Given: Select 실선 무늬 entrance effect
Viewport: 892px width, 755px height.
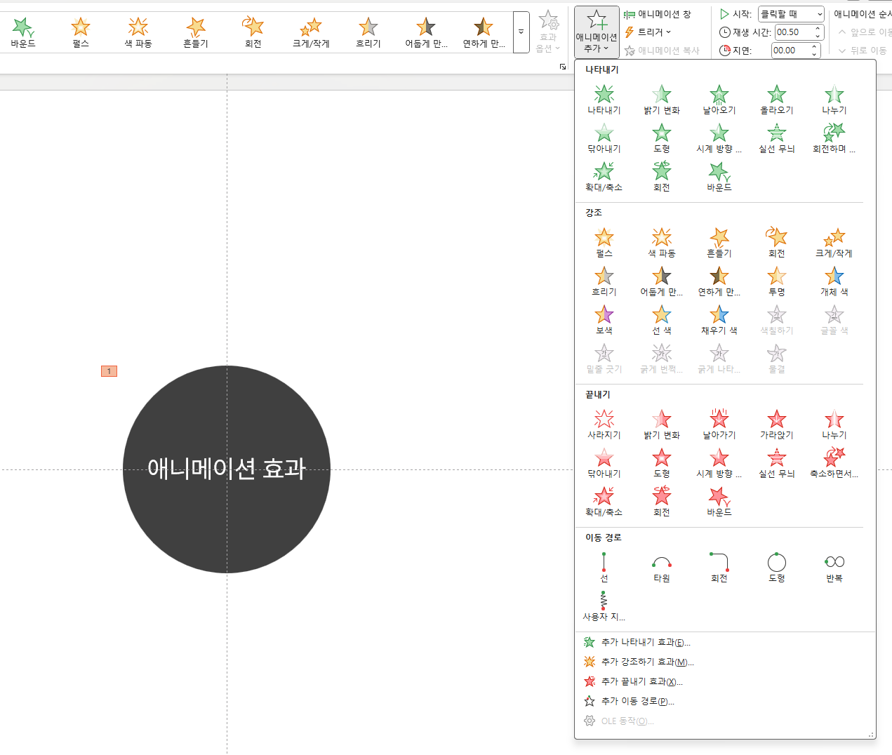Looking at the screenshot, I should point(777,138).
